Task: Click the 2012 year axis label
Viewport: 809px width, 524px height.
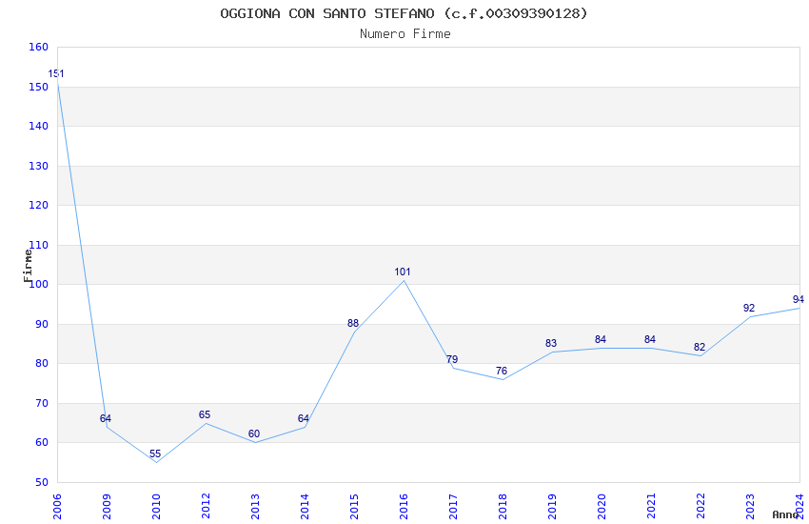Action: point(206,507)
